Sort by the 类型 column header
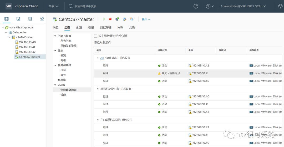Viewport: 284px width, 147px height. coord(99,50)
